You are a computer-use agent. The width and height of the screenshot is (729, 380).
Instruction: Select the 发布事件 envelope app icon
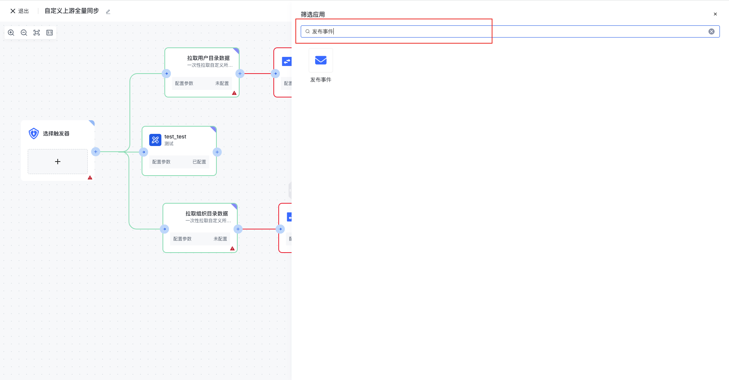[320, 60]
